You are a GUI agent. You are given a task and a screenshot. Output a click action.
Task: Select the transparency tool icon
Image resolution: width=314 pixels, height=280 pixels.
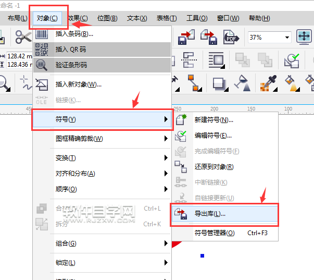click(x=243, y=83)
